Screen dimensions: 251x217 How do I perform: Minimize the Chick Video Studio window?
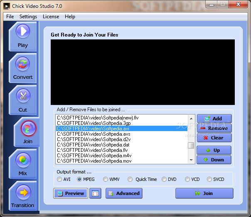click(212, 5)
